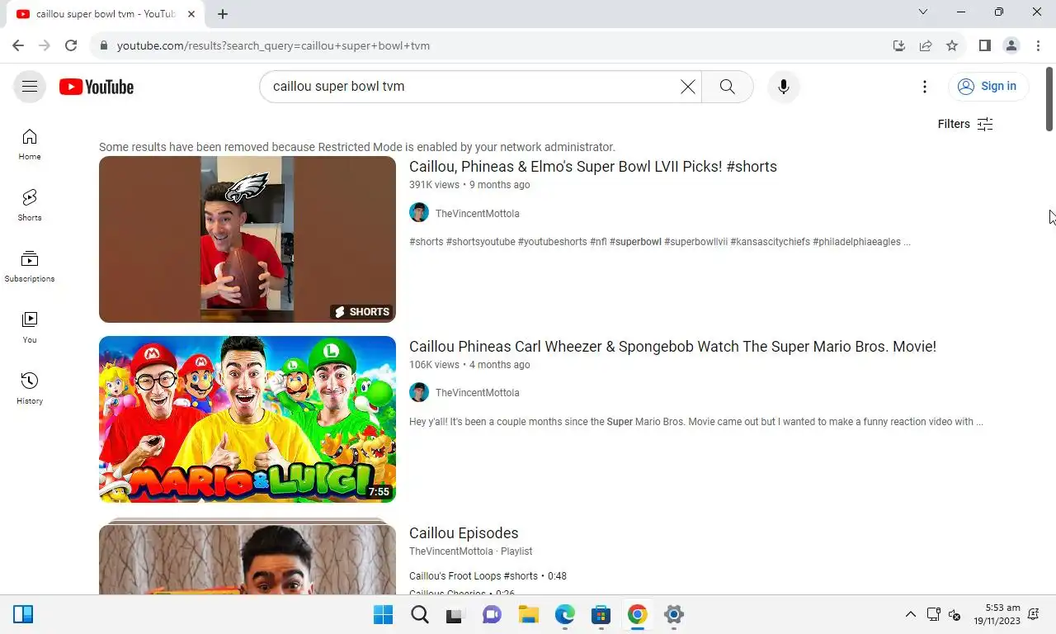
Task: Open YouTube settings three-dot menu
Action: coord(925,87)
